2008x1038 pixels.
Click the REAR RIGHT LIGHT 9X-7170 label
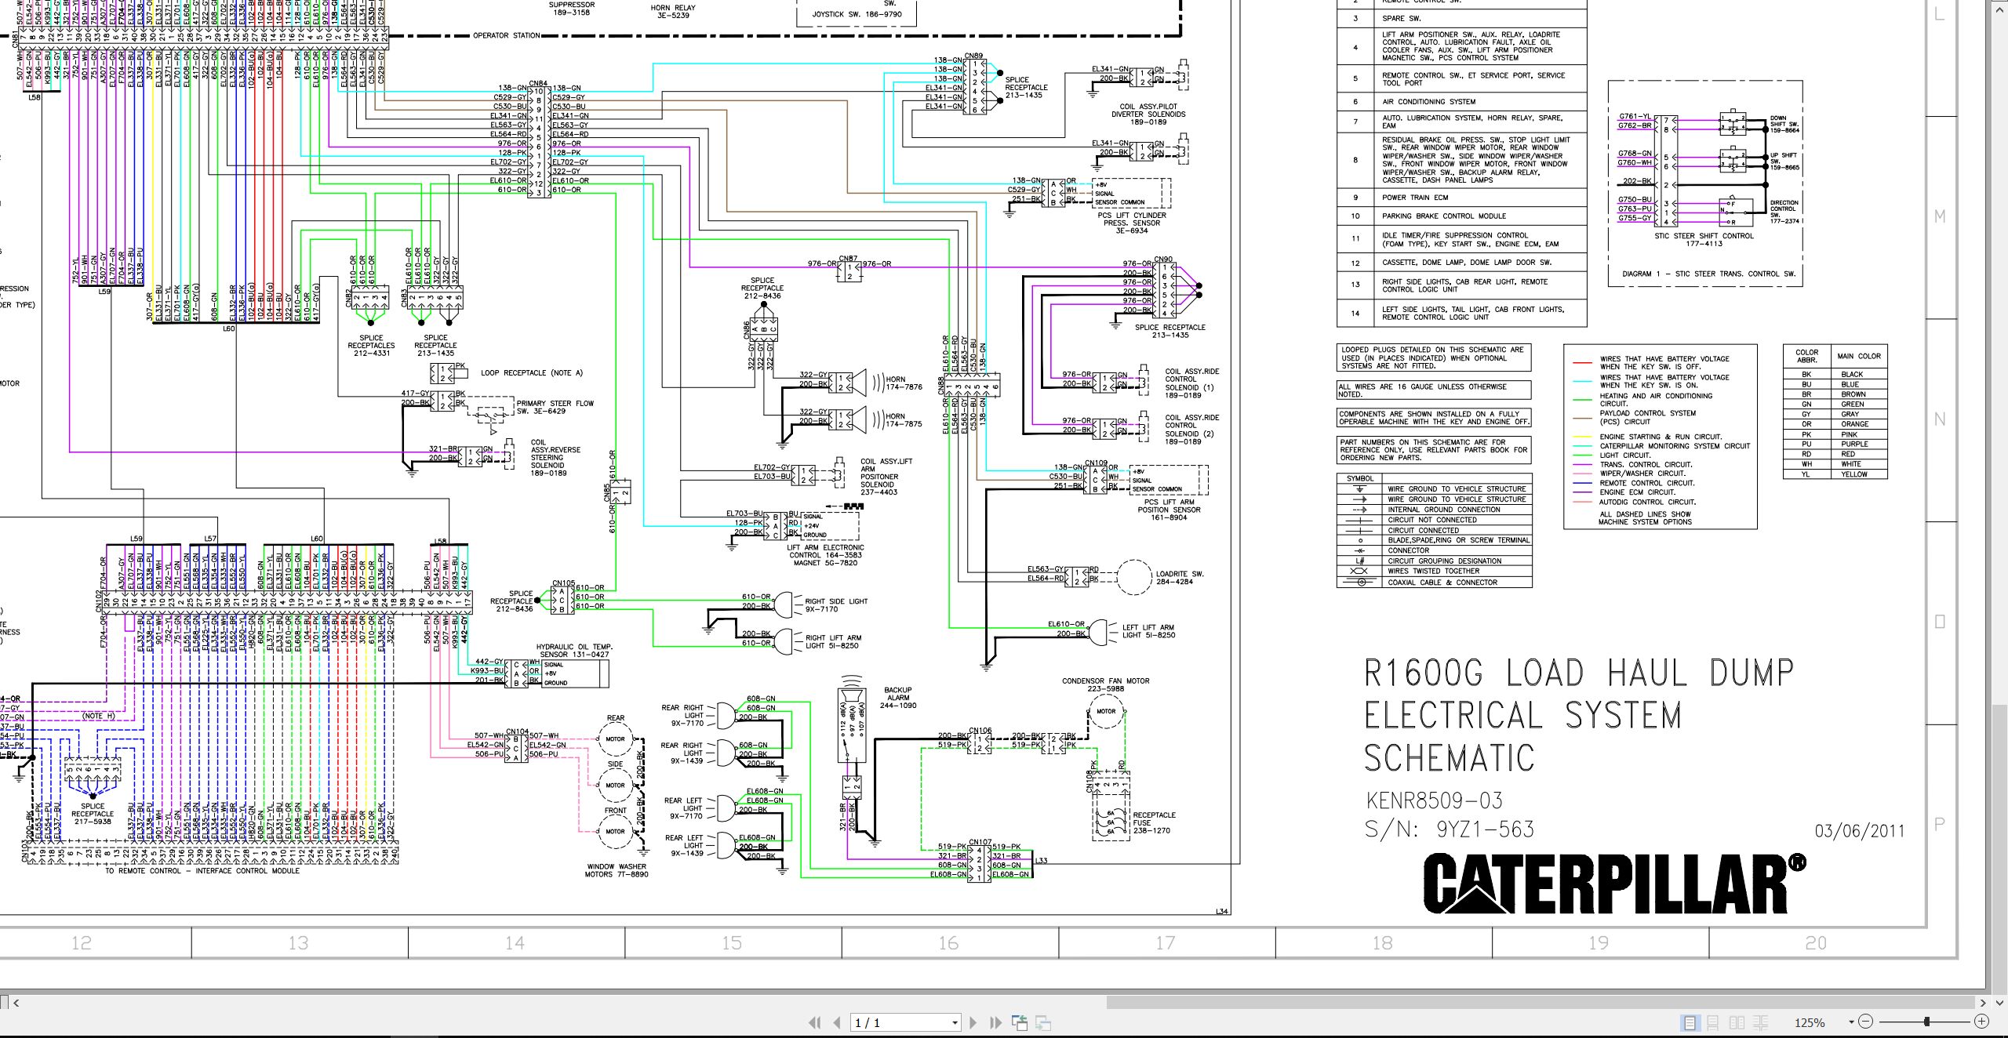pyautogui.click(x=683, y=715)
